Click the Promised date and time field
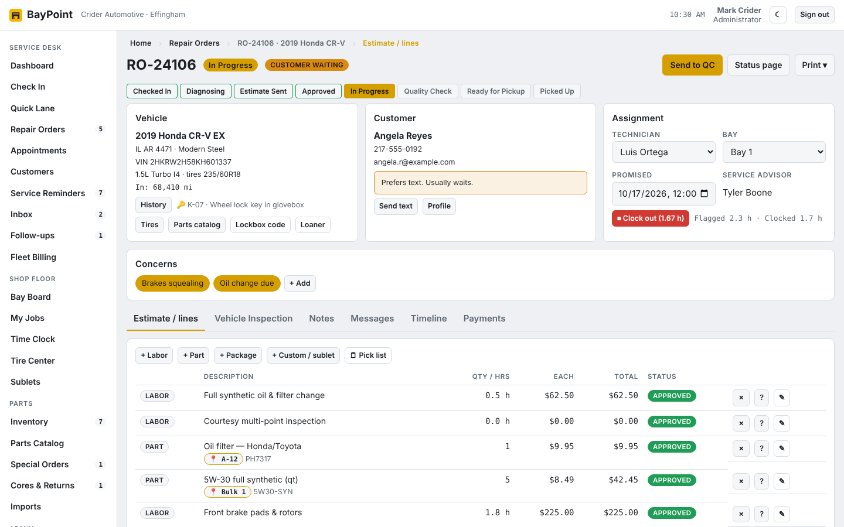The height and width of the screenshot is (527, 844). pyautogui.click(x=663, y=194)
